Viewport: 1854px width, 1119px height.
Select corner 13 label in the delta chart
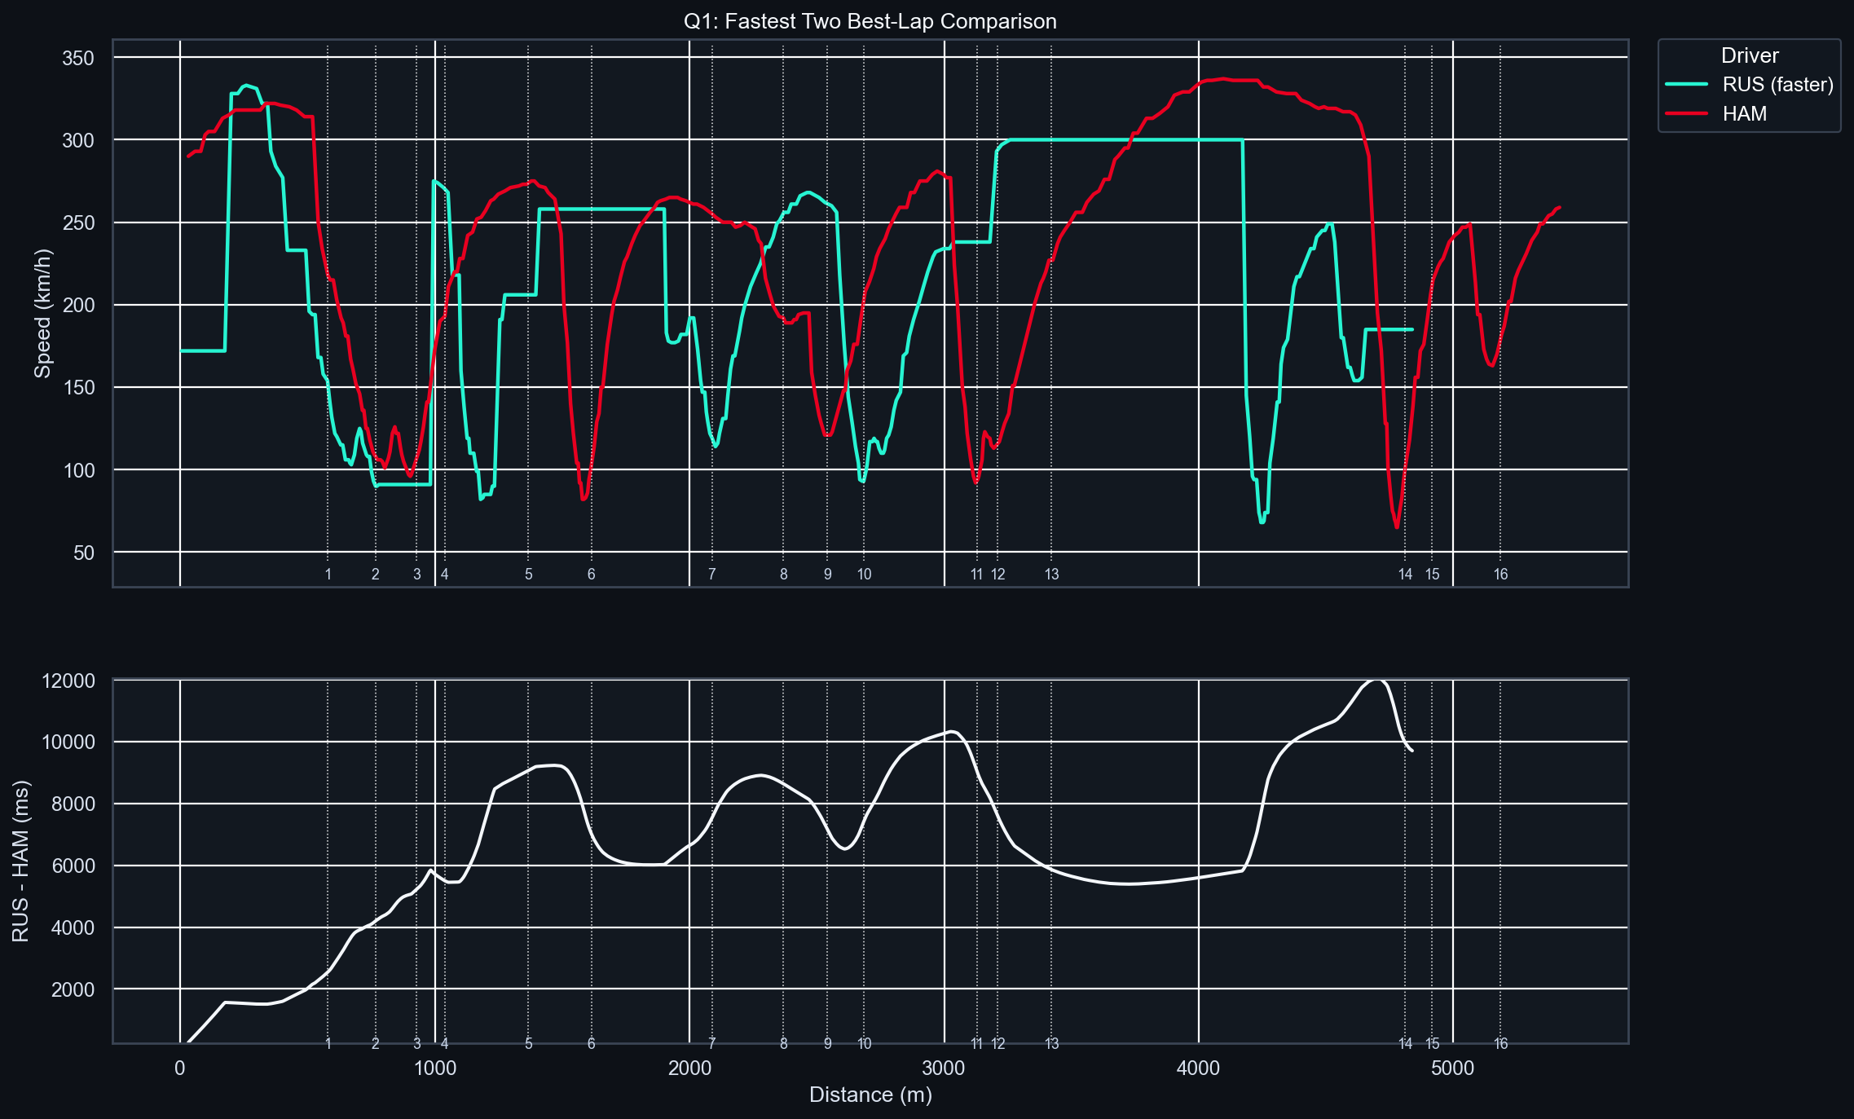coord(1052,1043)
